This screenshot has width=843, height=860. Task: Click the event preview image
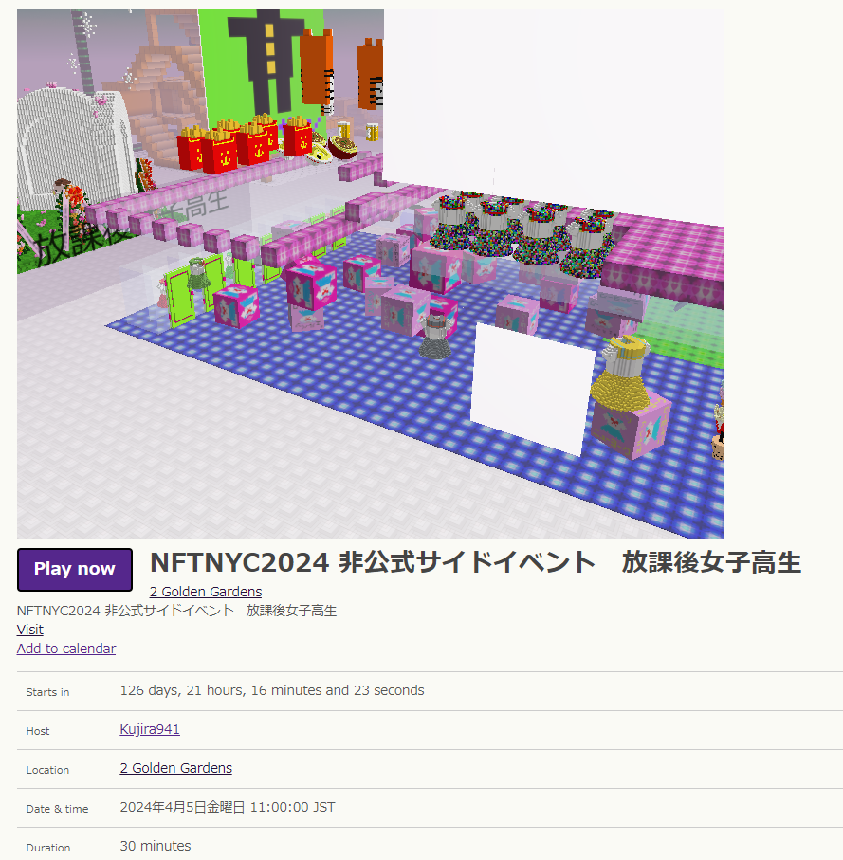[370, 273]
